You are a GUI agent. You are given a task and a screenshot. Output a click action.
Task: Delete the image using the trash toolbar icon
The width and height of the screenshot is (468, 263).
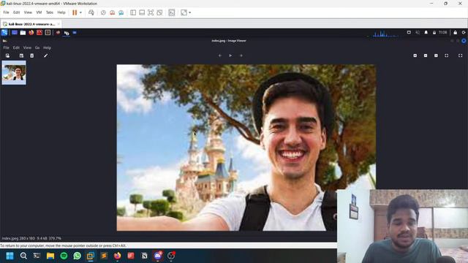pyautogui.click(x=32, y=56)
